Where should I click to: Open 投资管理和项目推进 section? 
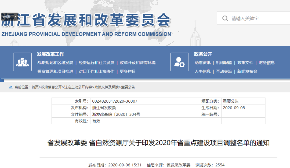tap(55, 72)
